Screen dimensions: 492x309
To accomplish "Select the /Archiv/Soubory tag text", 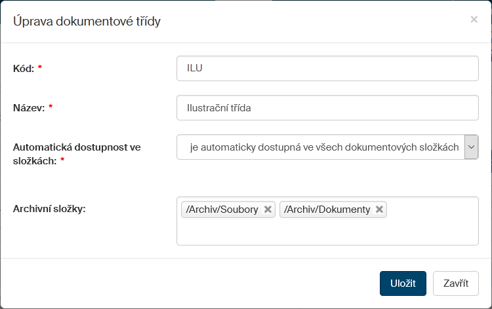I will (x=222, y=209).
